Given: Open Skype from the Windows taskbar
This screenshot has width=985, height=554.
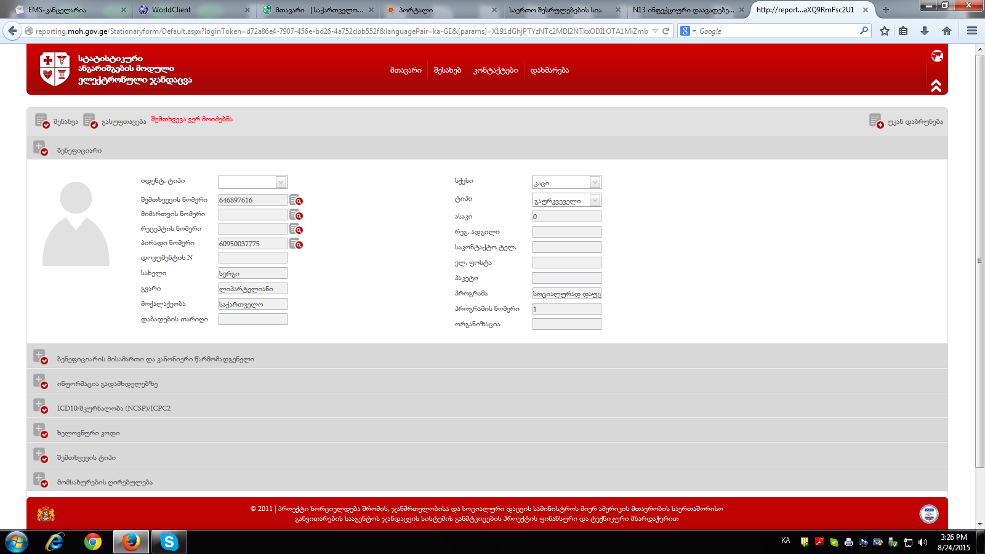Looking at the screenshot, I should click(x=169, y=542).
